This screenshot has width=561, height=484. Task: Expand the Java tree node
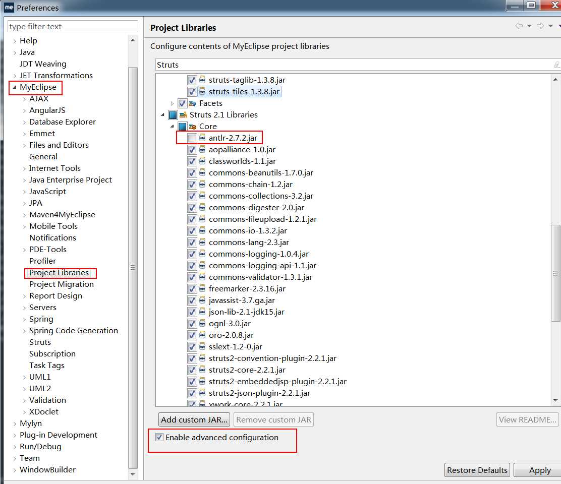(15, 53)
